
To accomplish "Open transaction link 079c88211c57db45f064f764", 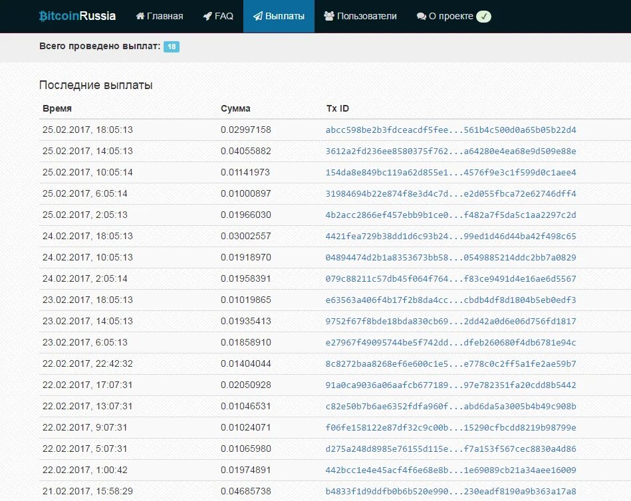I will [451, 279].
